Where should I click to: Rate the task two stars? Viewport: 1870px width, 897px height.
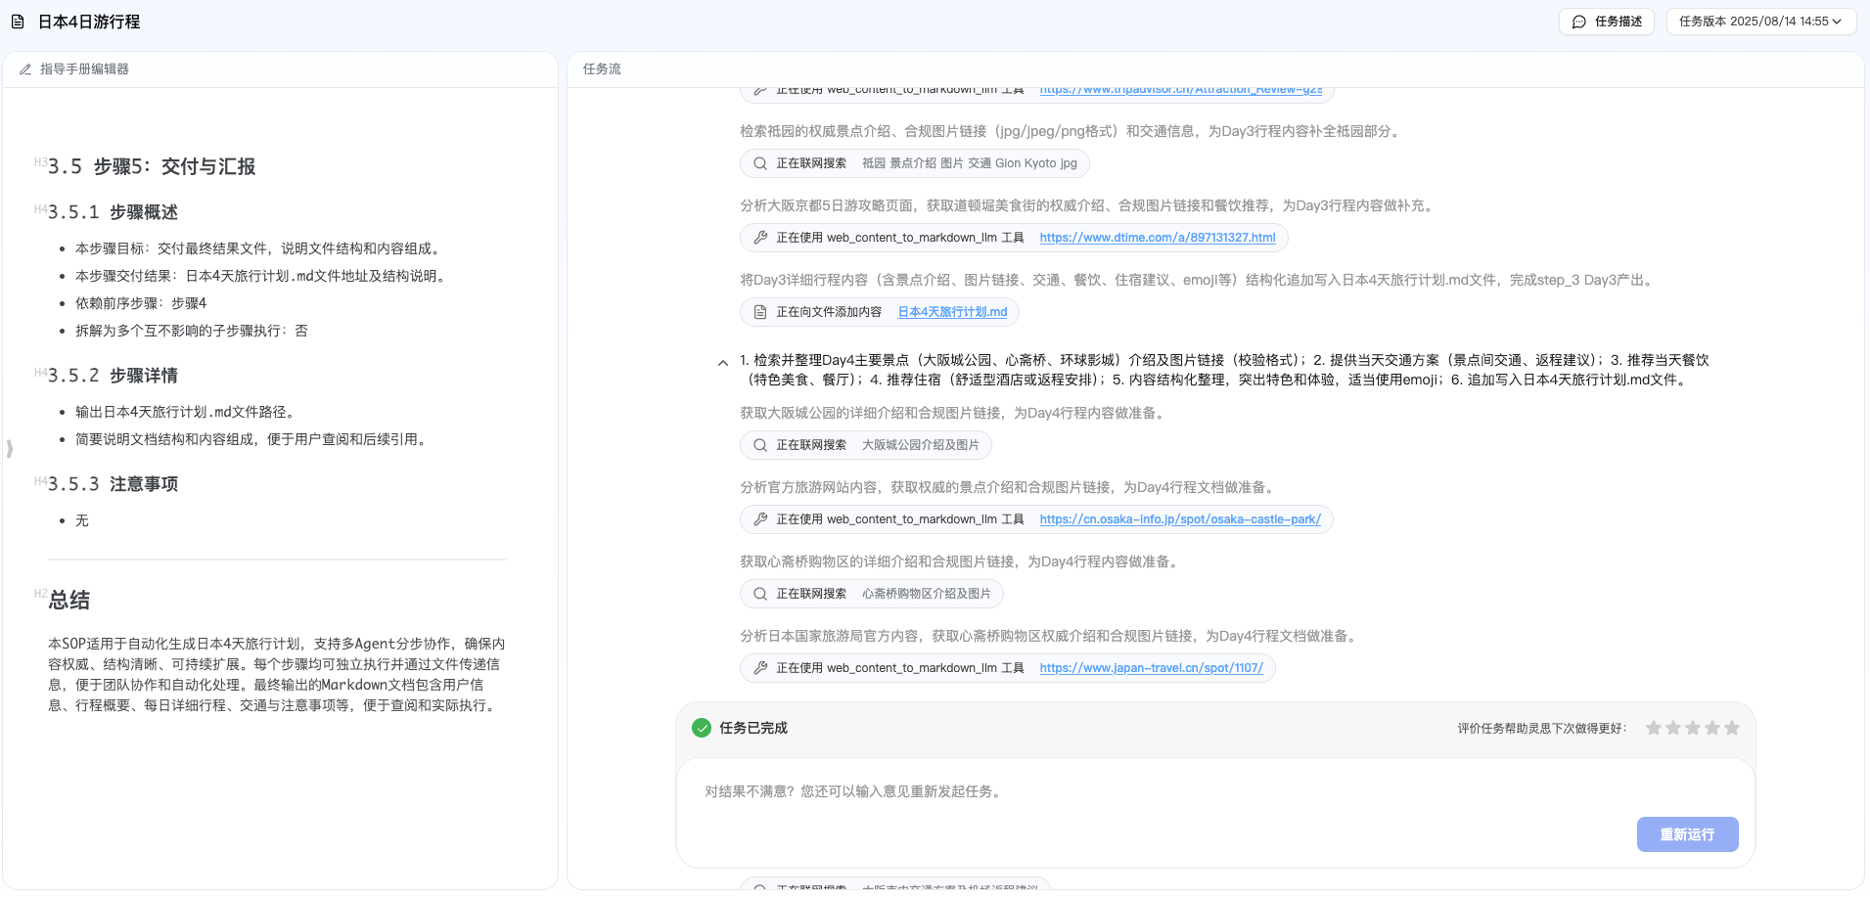point(1673,728)
